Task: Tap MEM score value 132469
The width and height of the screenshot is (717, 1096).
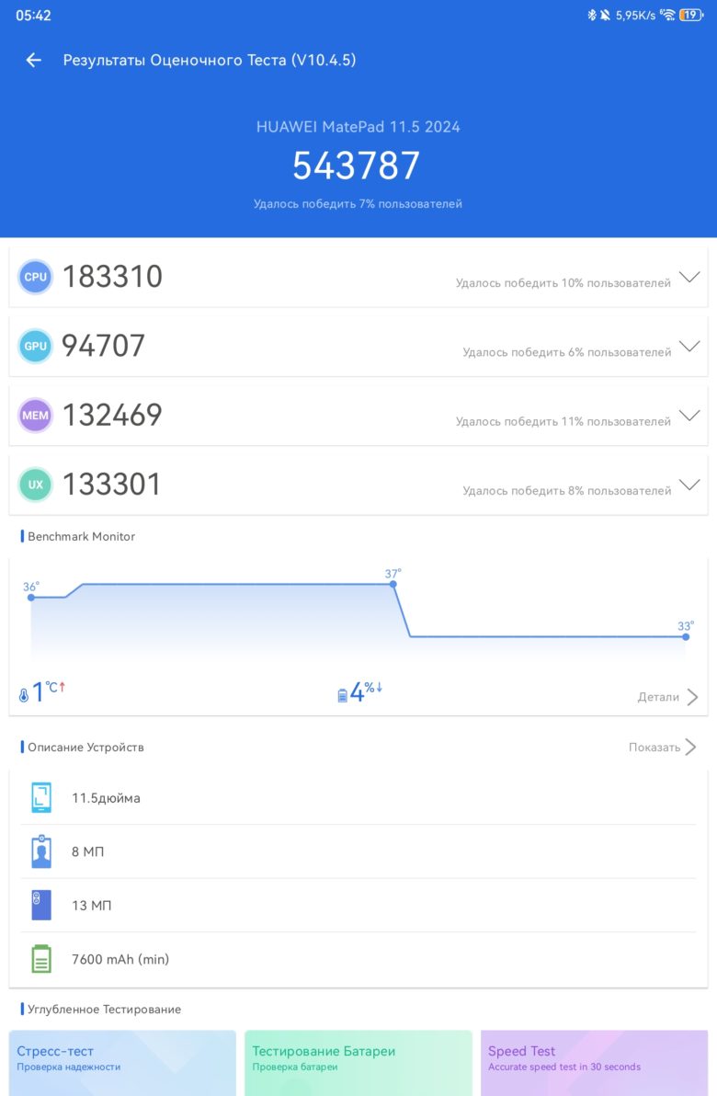Action: (112, 416)
